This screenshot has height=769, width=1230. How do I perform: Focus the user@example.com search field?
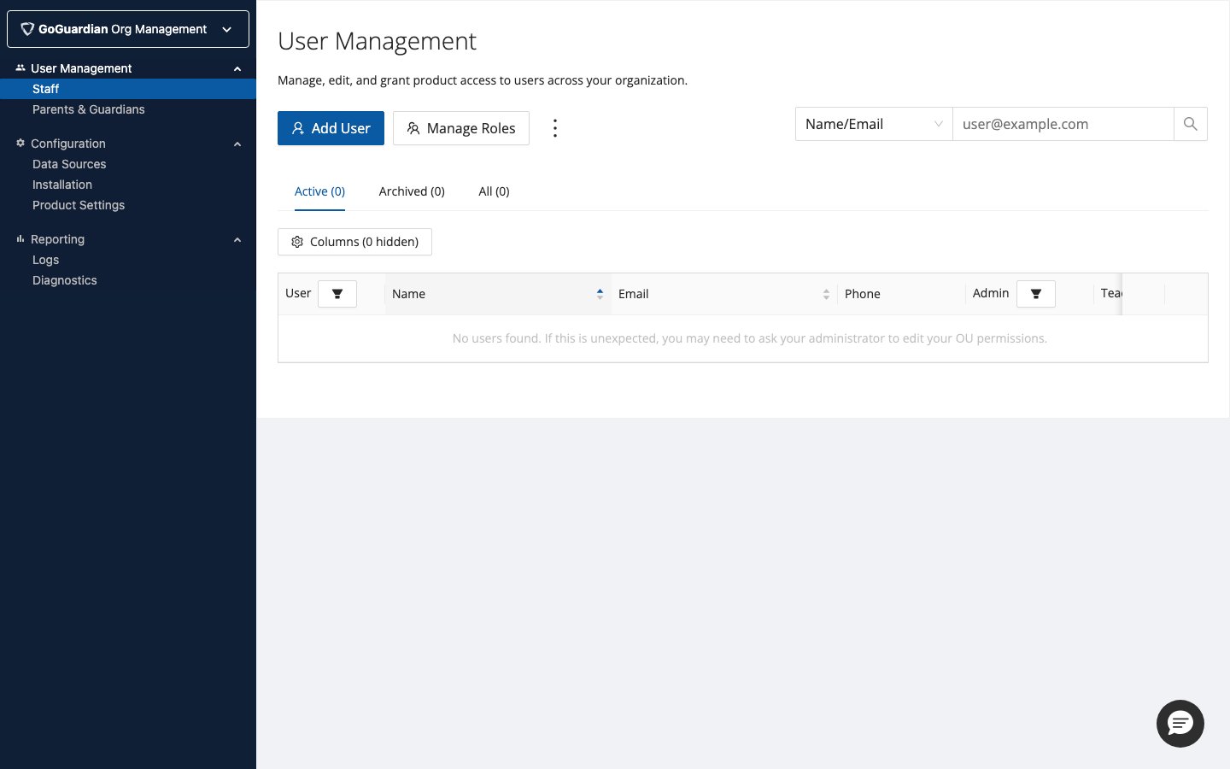tap(1063, 124)
